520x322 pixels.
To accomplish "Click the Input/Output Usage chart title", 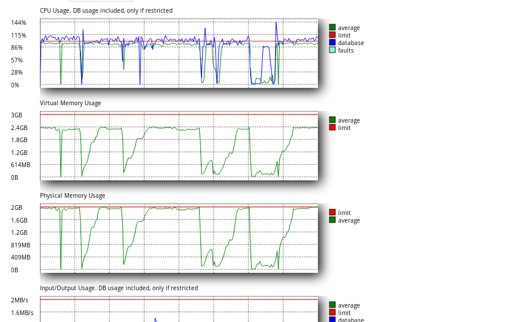I will 119,288.
